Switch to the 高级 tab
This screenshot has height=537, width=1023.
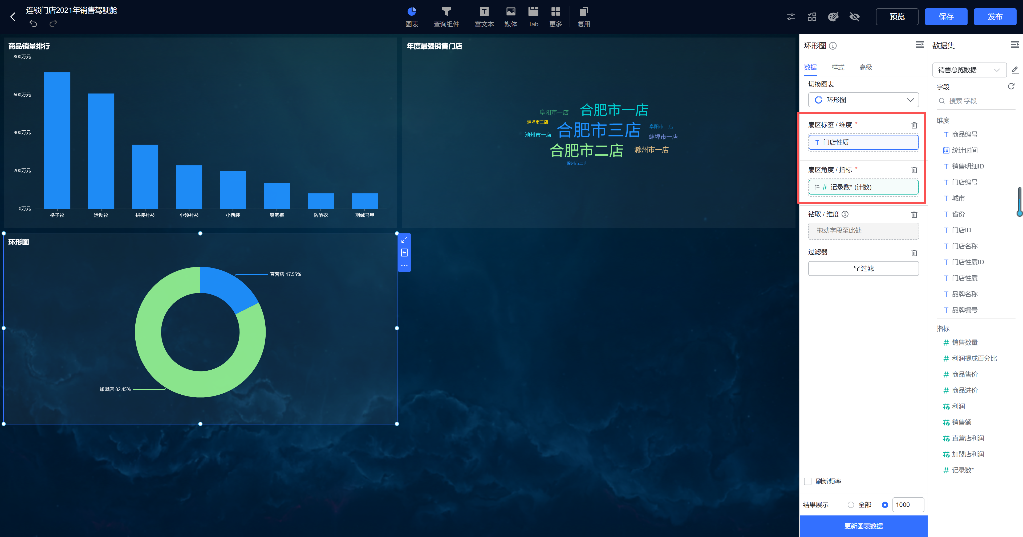tap(865, 67)
